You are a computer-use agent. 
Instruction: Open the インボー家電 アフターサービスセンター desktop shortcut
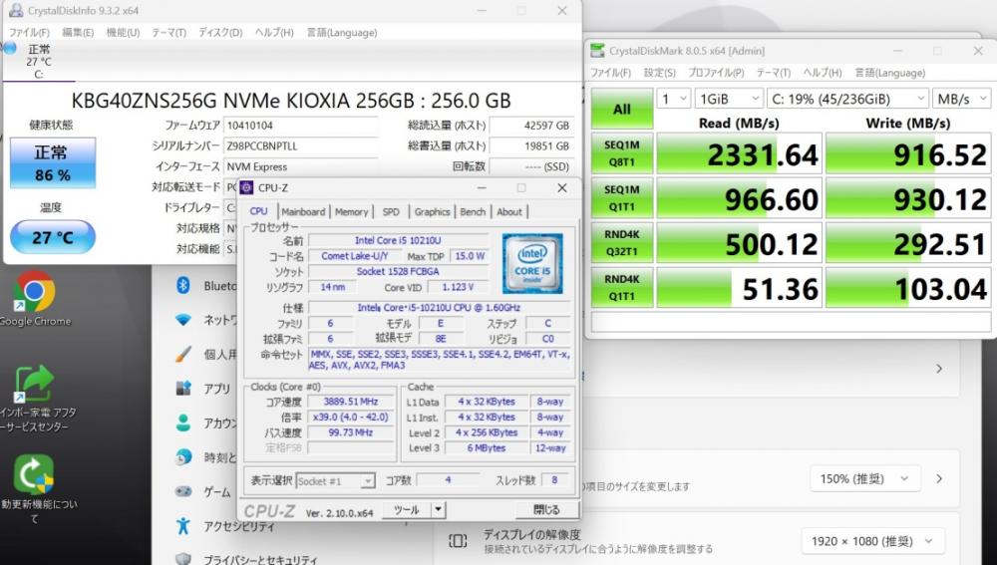click(34, 398)
